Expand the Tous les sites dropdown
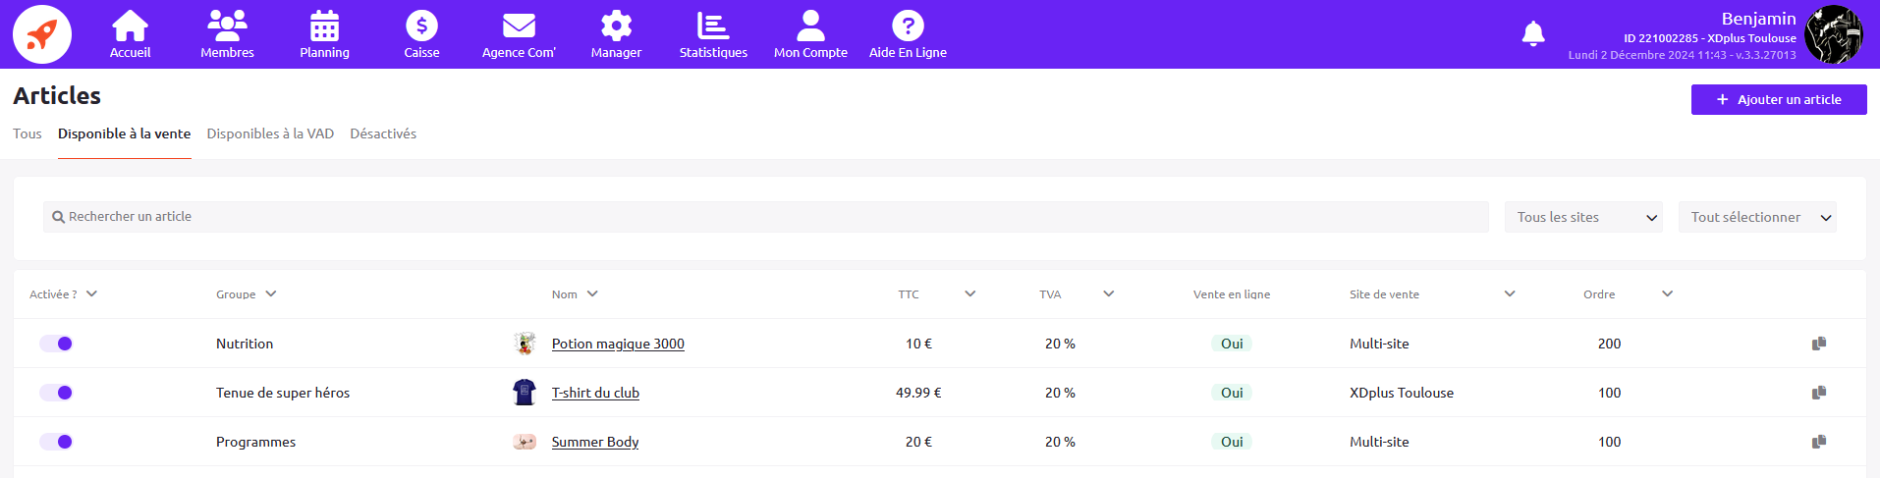The height and width of the screenshot is (478, 1880). [x=1582, y=217]
